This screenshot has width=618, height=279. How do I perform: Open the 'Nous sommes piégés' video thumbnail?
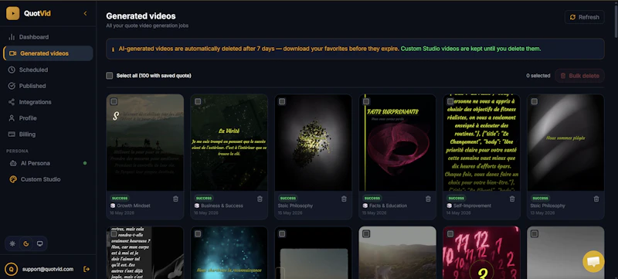tap(565, 143)
